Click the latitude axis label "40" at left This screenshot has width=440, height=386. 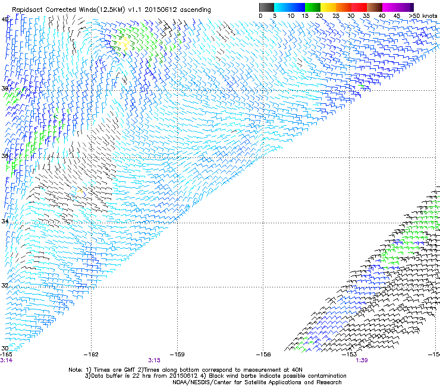point(5,20)
